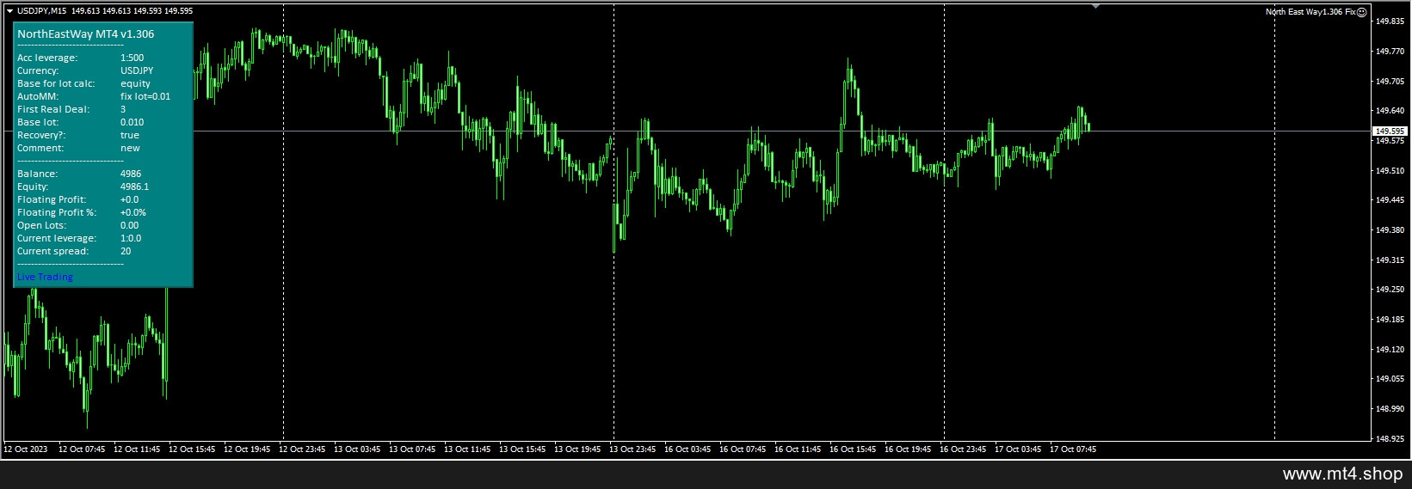1412x489 pixels.
Task: Click the 12 Oct 11:45 time label
Action: [x=137, y=449]
